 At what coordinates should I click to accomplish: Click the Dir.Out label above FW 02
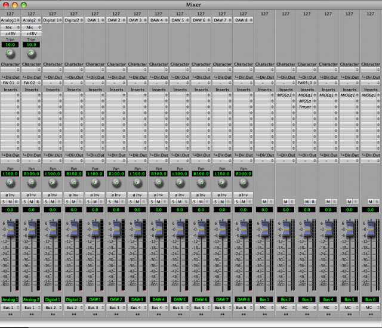point(32,77)
